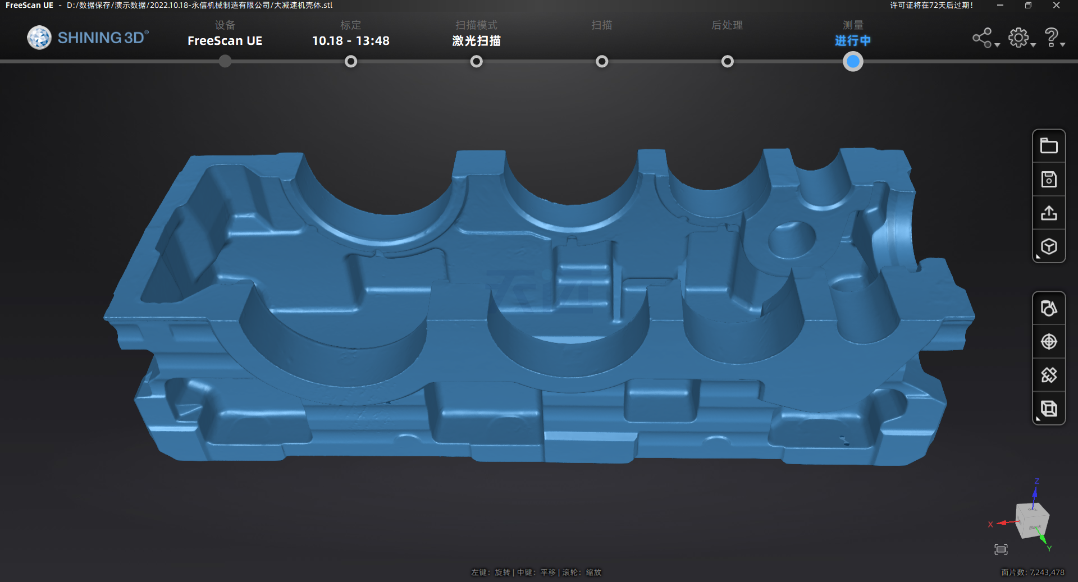Click the fit-to-view frame icon
The width and height of the screenshot is (1078, 582).
(1001, 549)
